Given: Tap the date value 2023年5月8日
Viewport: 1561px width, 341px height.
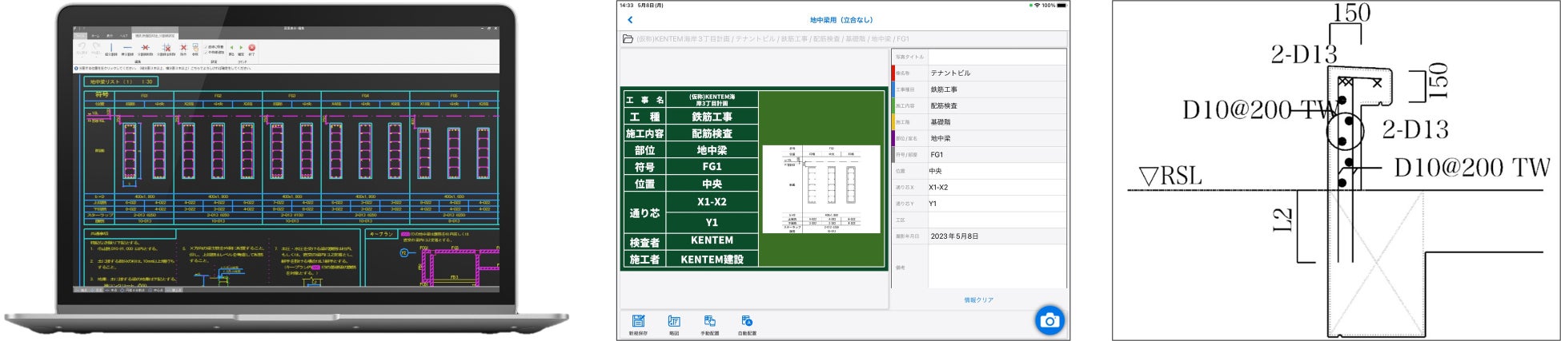Looking at the screenshot, I should (954, 236).
